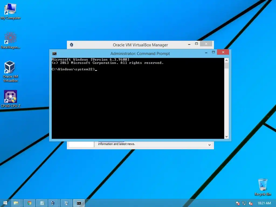This screenshot has height=207, width=276.
Task: Select the Oracle VM VirtualBox desktop shortcut
Action: point(11,71)
